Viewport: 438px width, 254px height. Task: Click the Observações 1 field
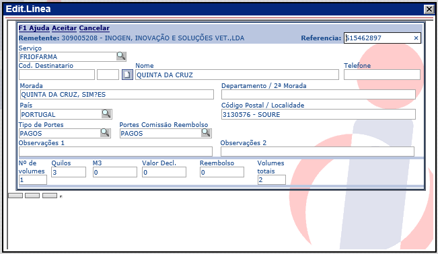tap(116, 152)
